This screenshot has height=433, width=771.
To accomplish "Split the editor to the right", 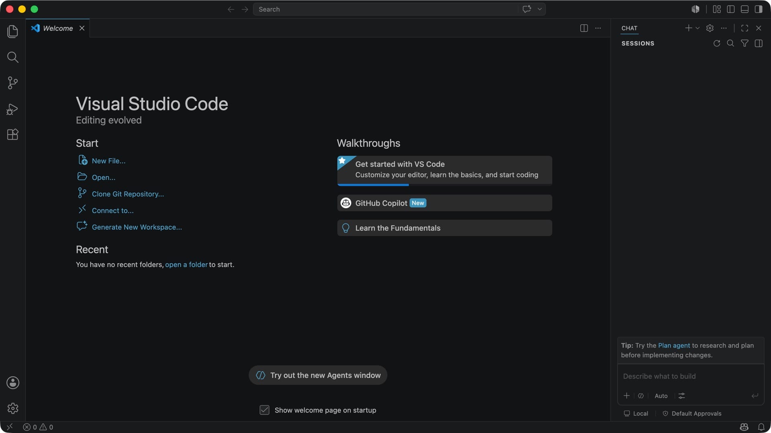I will (584, 28).
